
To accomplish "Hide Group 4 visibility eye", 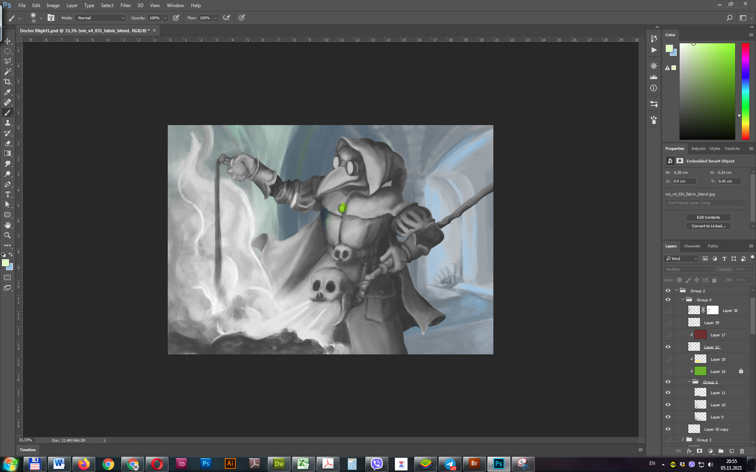I will pos(668,300).
